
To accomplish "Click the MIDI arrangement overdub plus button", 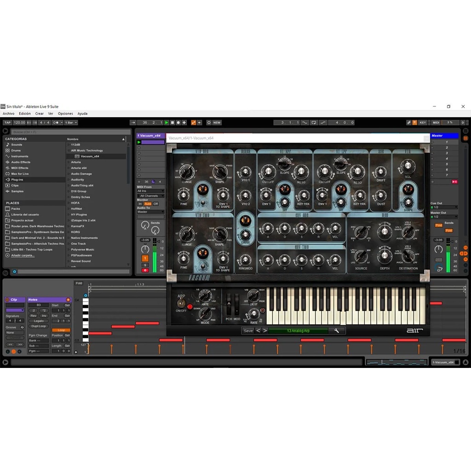I will 184,122.
